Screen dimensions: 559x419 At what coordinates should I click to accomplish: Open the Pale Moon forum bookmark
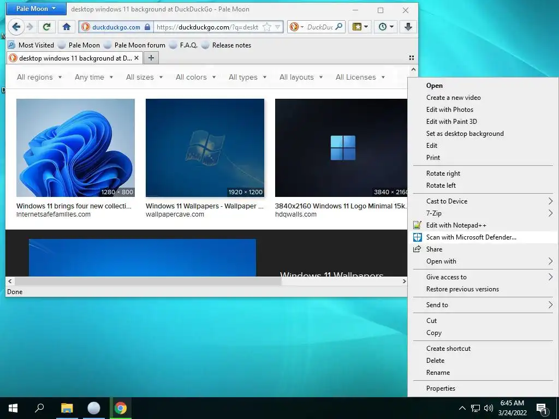coord(135,45)
